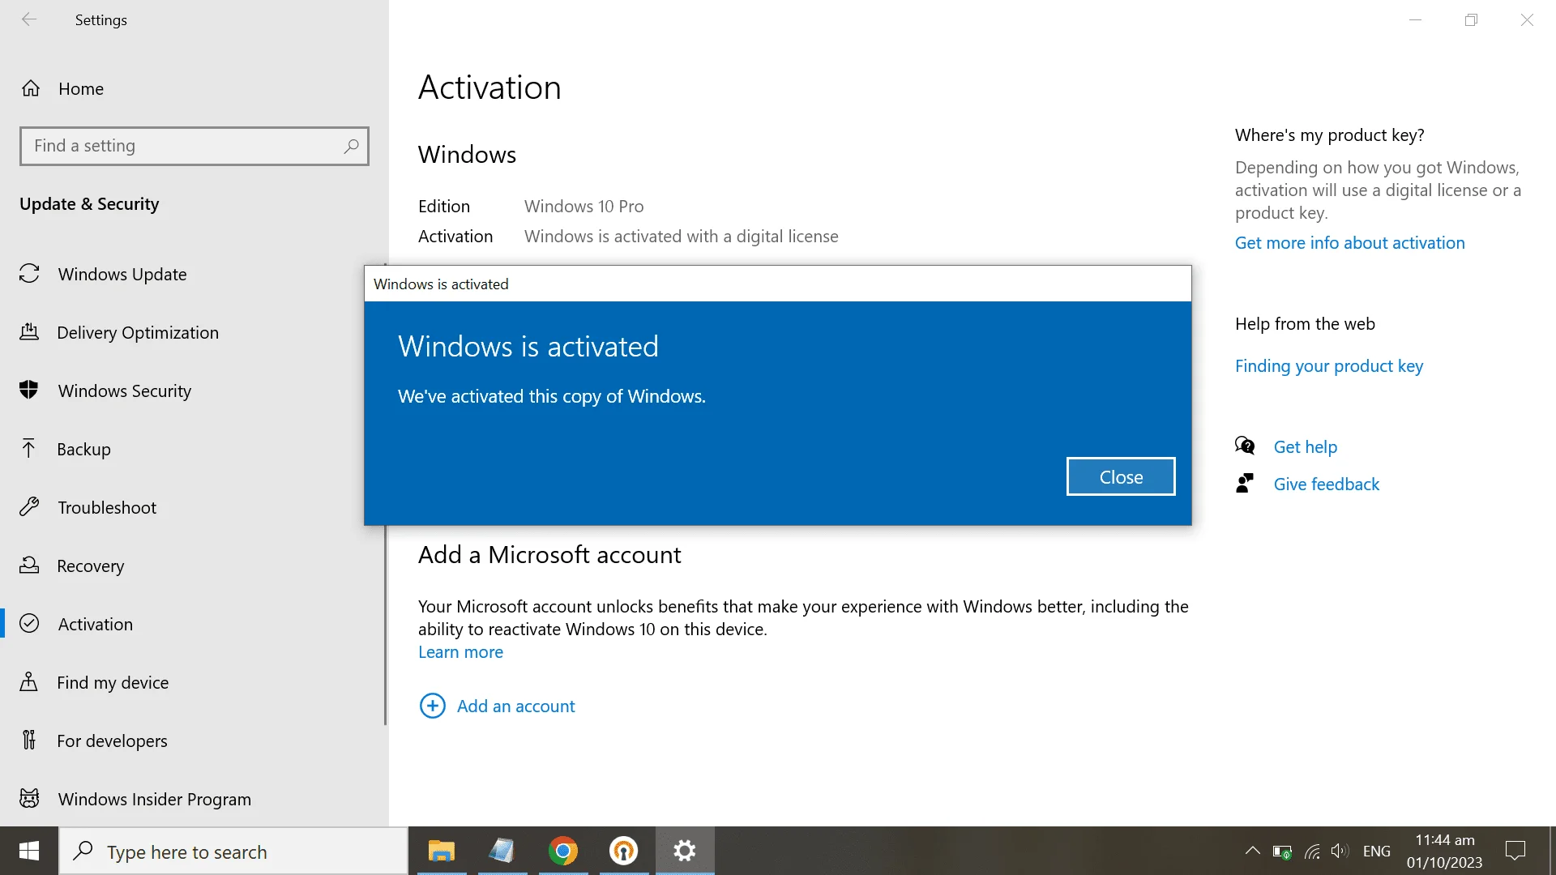Open the Finding your product key link

[1328, 365]
